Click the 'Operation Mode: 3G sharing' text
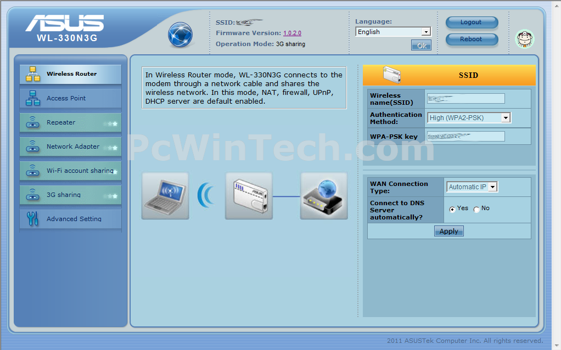The height and width of the screenshot is (350, 561). point(260,44)
